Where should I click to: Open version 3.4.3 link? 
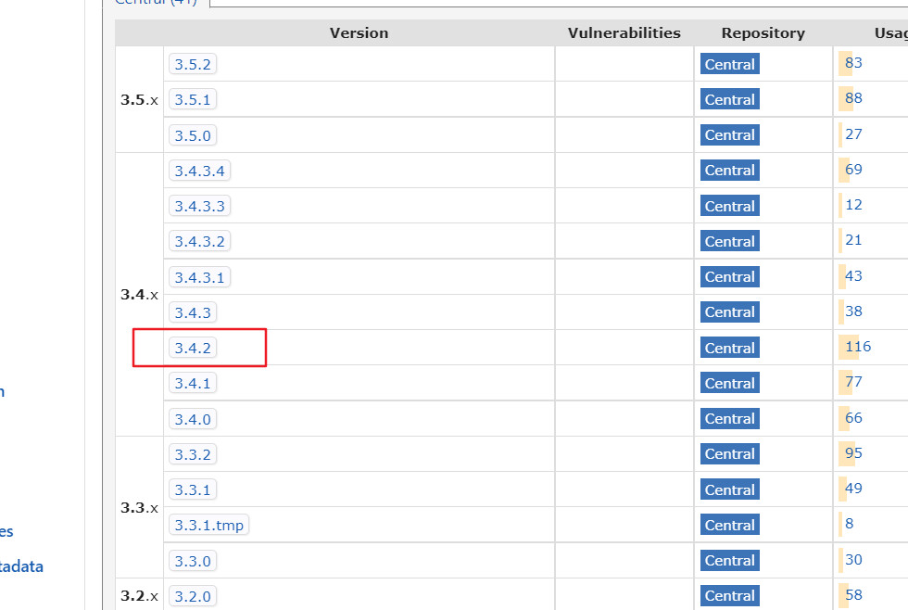tap(193, 312)
